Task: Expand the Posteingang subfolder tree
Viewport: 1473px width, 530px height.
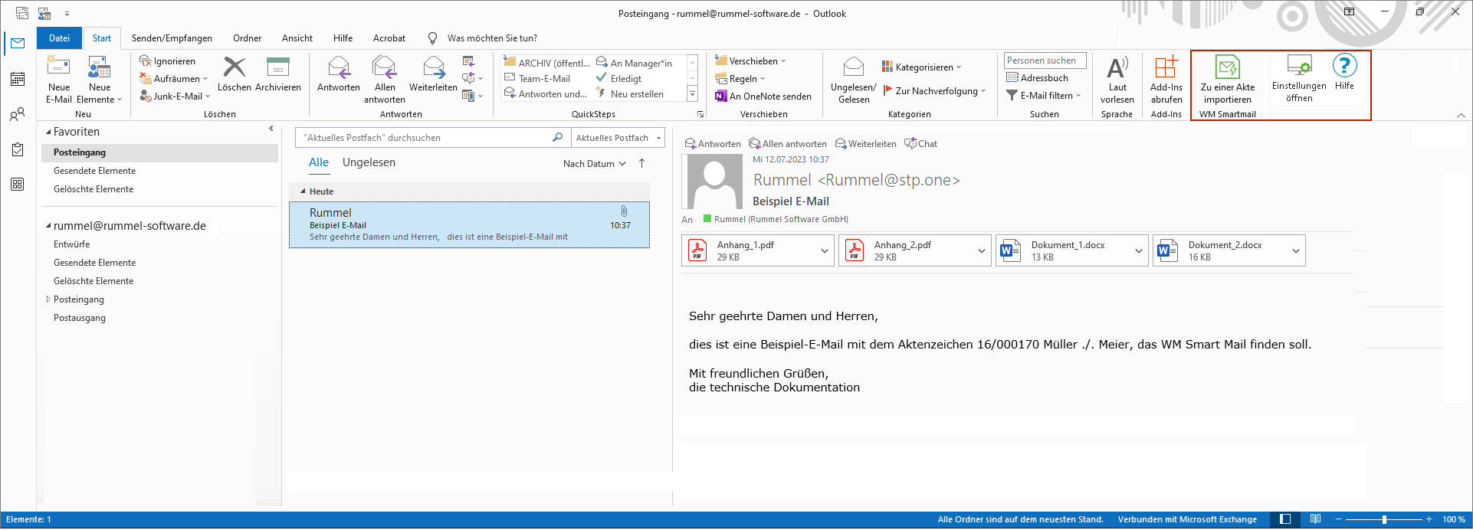Action: click(48, 299)
